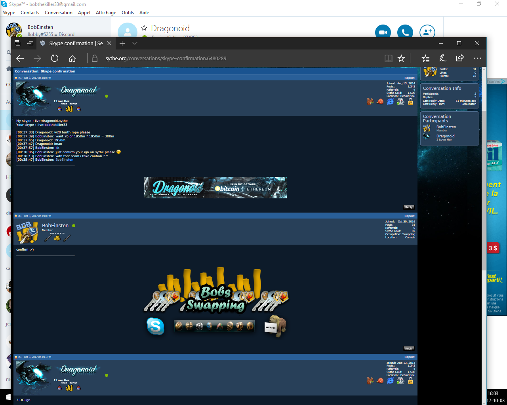Screen dimensions: 507x405
Task: Open the Affichage menu
Action: 106,13
